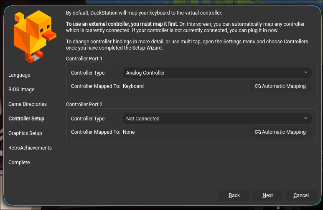Screen dimensions: 323x210
Task: Click Port 1 Controller Type label
Action: tap(88, 73)
